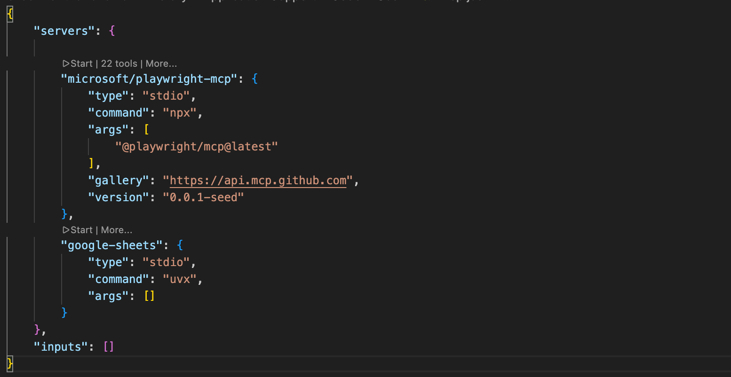The height and width of the screenshot is (377, 731).
Task: Place cursor on "google-sheets" key
Action: [112, 245]
